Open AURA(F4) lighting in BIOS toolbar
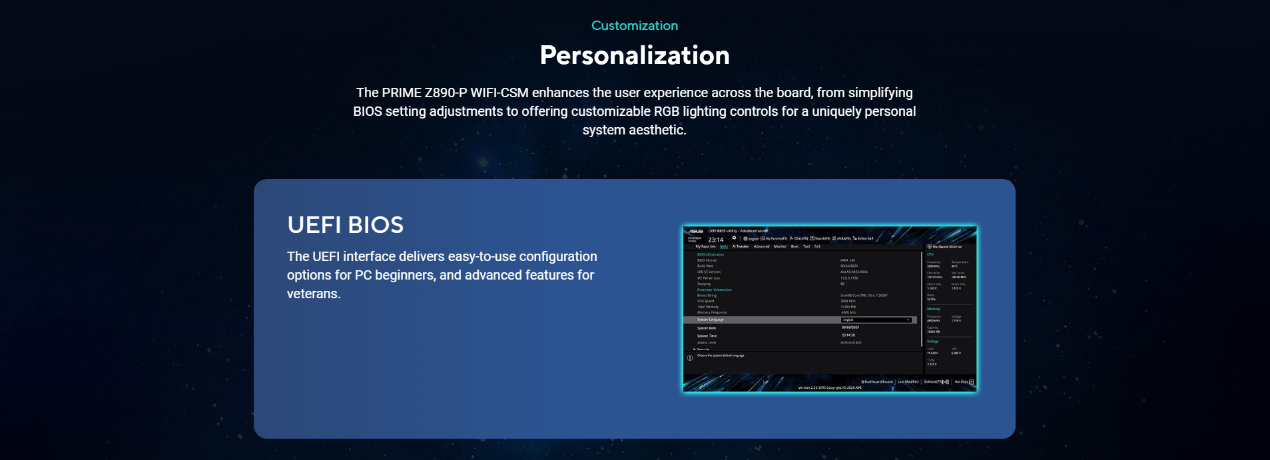This screenshot has width=1270, height=460. pos(841,238)
